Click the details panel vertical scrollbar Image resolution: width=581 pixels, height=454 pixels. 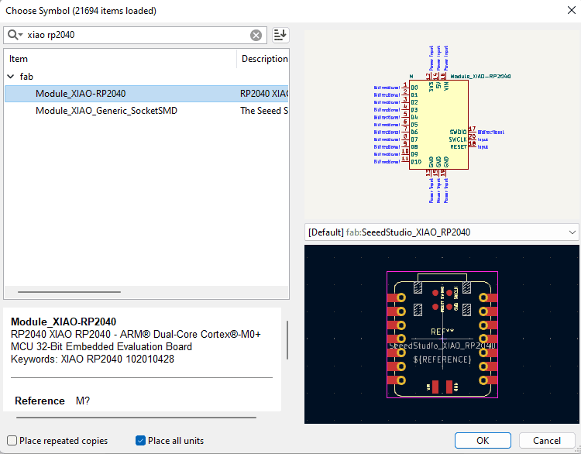coord(287,340)
